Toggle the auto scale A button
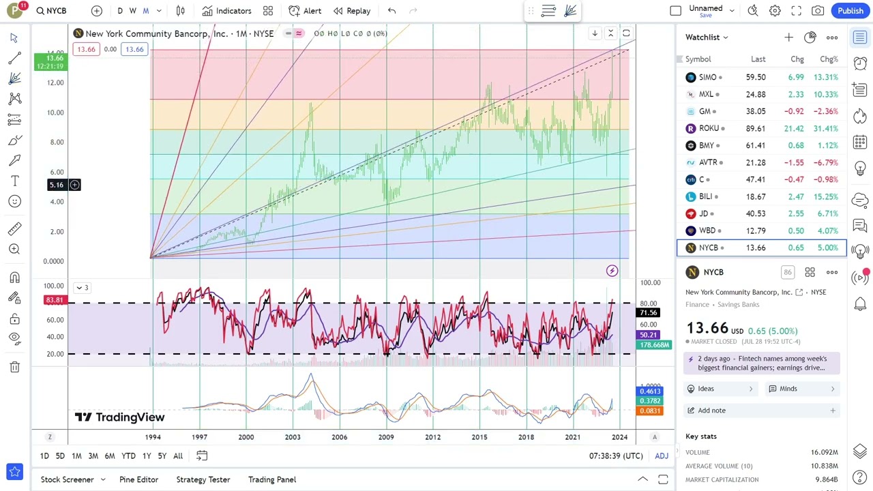 click(655, 437)
